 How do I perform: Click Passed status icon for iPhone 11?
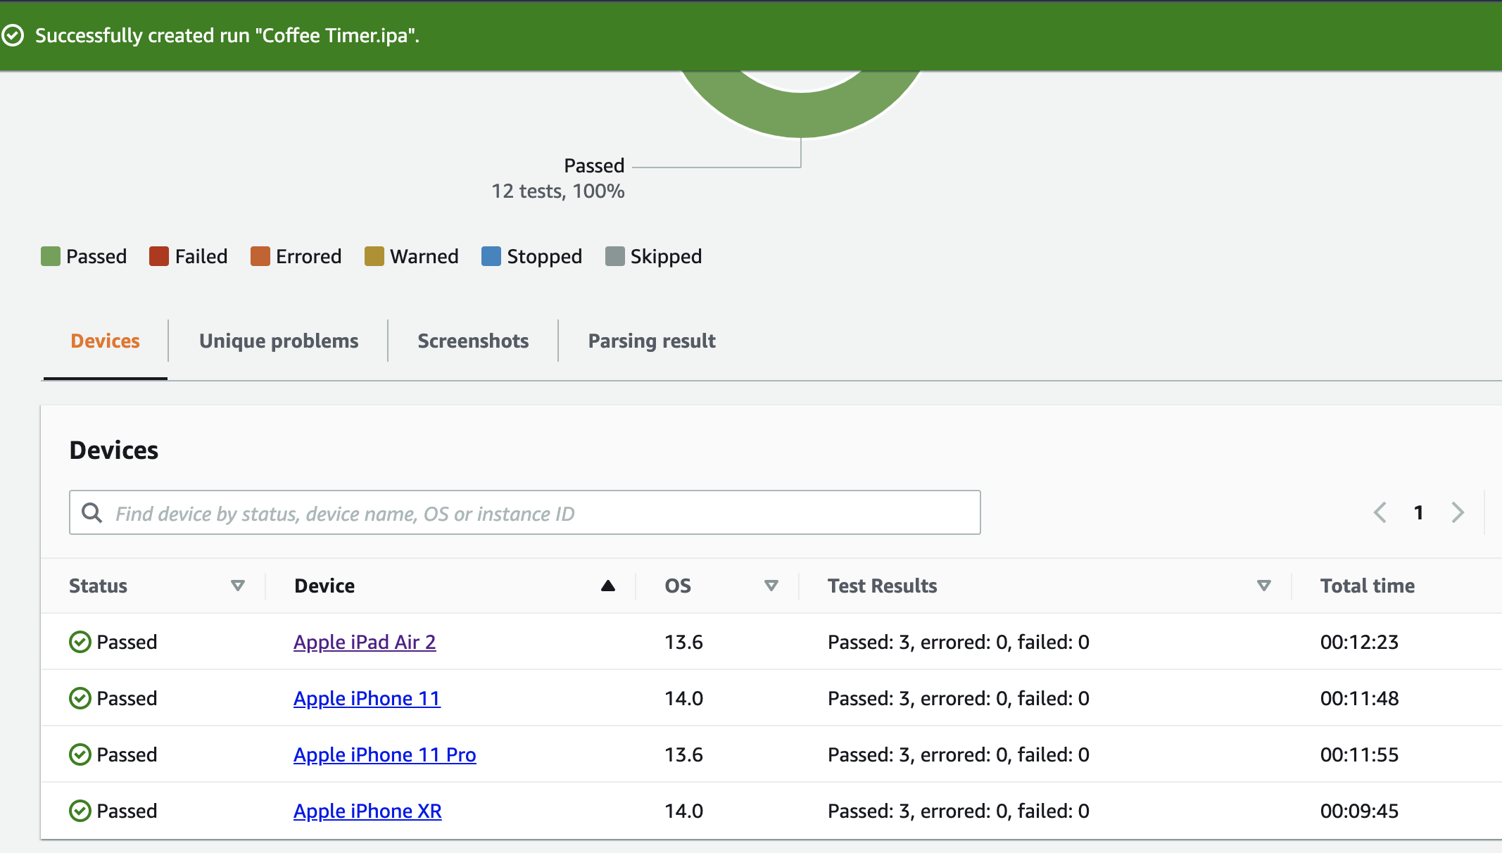coord(80,698)
